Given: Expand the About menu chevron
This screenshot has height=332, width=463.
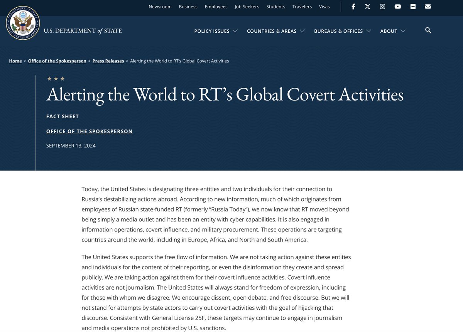Looking at the screenshot, I should [x=403, y=31].
